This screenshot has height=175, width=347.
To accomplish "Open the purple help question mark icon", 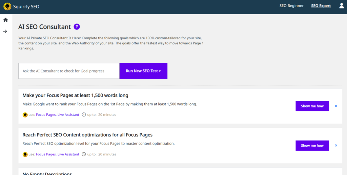I will pyautogui.click(x=77, y=27).
